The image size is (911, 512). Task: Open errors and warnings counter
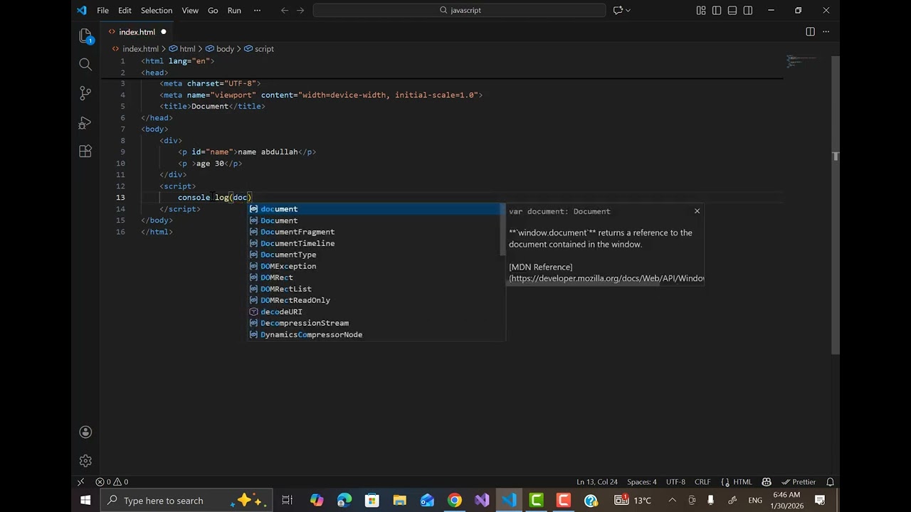[112, 481]
